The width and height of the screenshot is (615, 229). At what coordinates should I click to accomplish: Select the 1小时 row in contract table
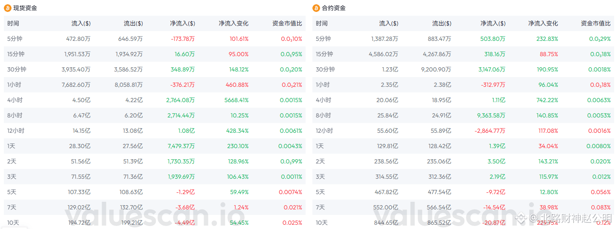463,85
